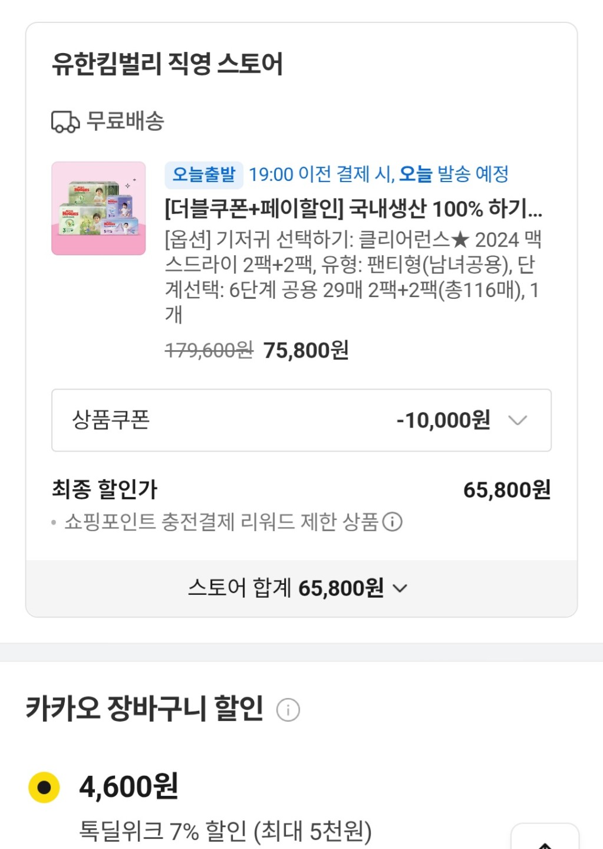This screenshot has width=603, height=849.
Task: Open the 상품쿠폰 coupon selector box
Action: point(301,420)
